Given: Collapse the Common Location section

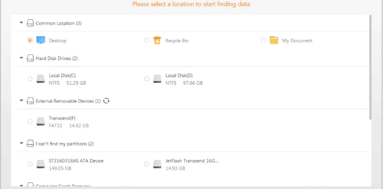Looking at the screenshot, I should pos(21,23).
